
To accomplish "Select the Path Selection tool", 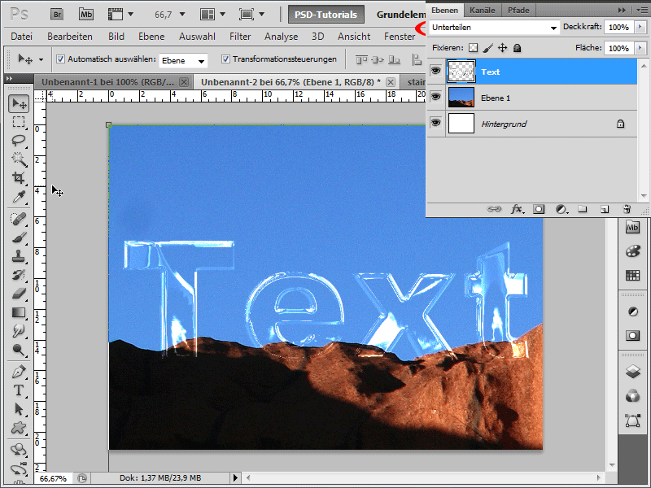I will click(x=19, y=409).
